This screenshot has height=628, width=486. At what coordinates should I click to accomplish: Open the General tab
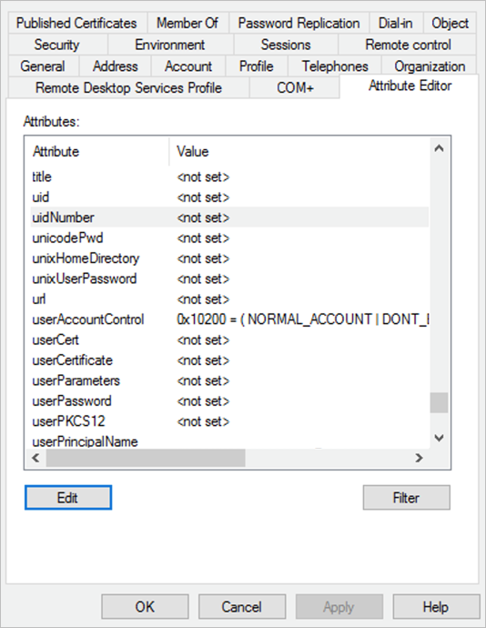coord(43,66)
